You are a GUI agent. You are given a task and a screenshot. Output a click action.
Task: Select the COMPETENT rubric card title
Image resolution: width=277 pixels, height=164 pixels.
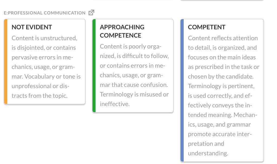pos(206,27)
